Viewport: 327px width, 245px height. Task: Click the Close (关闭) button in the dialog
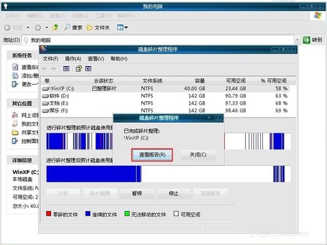[198, 155]
